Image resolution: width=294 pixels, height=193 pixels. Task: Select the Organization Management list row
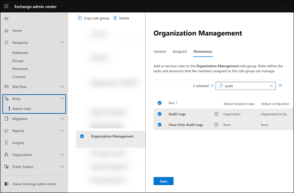[x=110, y=139]
